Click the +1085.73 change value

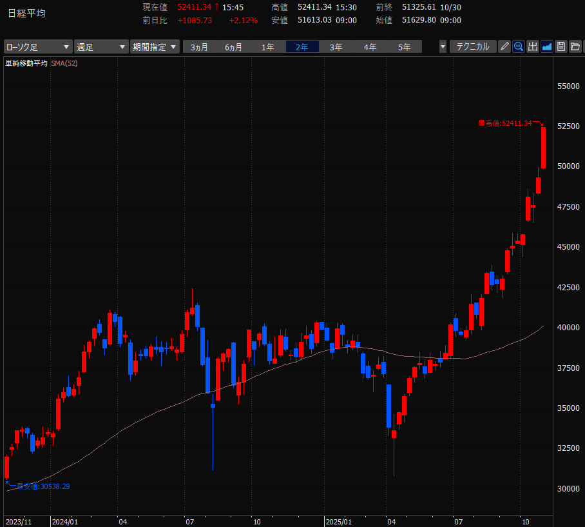[x=195, y=20]
